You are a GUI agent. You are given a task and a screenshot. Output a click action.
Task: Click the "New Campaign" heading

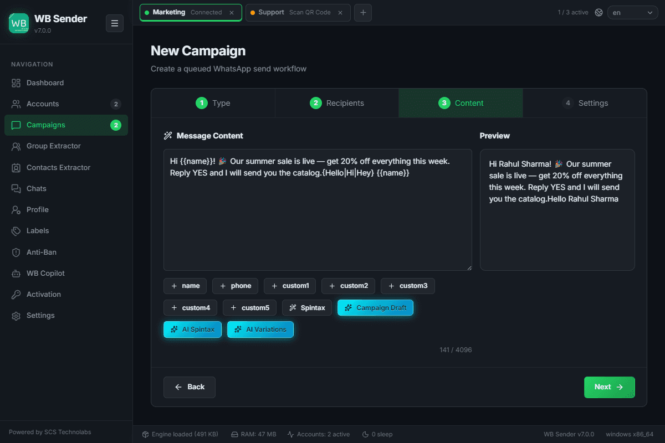coord(198,51)
